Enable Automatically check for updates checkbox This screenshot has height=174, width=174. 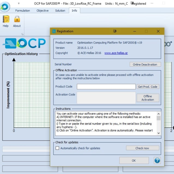pos(57,148)
